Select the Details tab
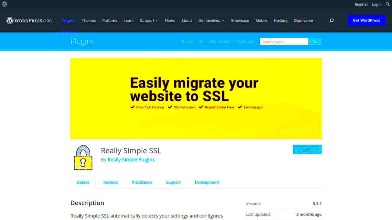Screen dimensions: 392x220 [83, 182]
